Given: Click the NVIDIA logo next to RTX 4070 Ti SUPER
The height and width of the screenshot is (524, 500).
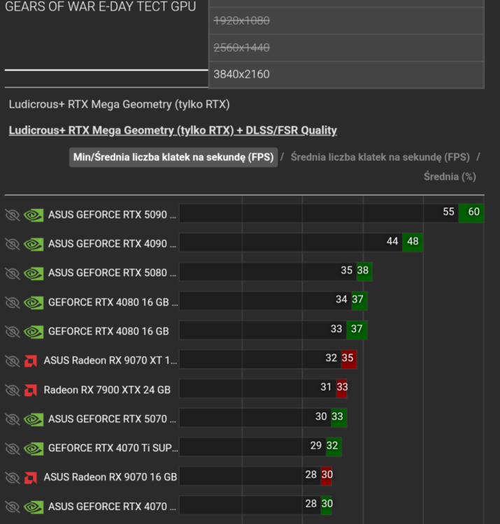Looking at the screenshot, I should tap(34, 448).
